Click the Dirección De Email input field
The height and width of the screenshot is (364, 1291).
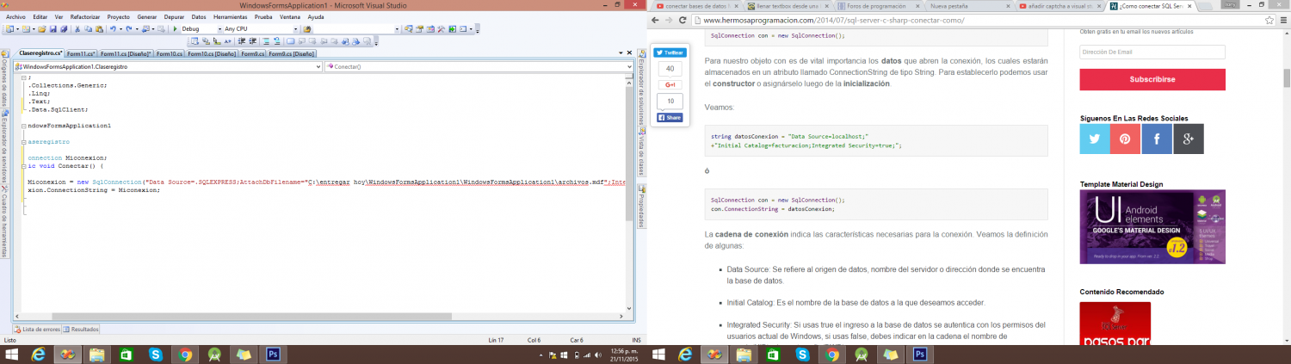click(1152, 52)
